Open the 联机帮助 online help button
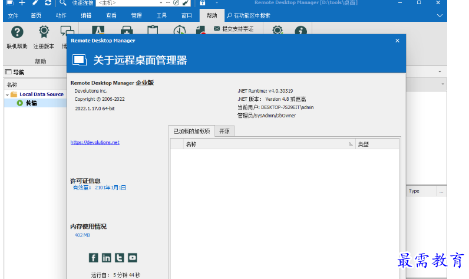469x279 pixels. (17, 37)
